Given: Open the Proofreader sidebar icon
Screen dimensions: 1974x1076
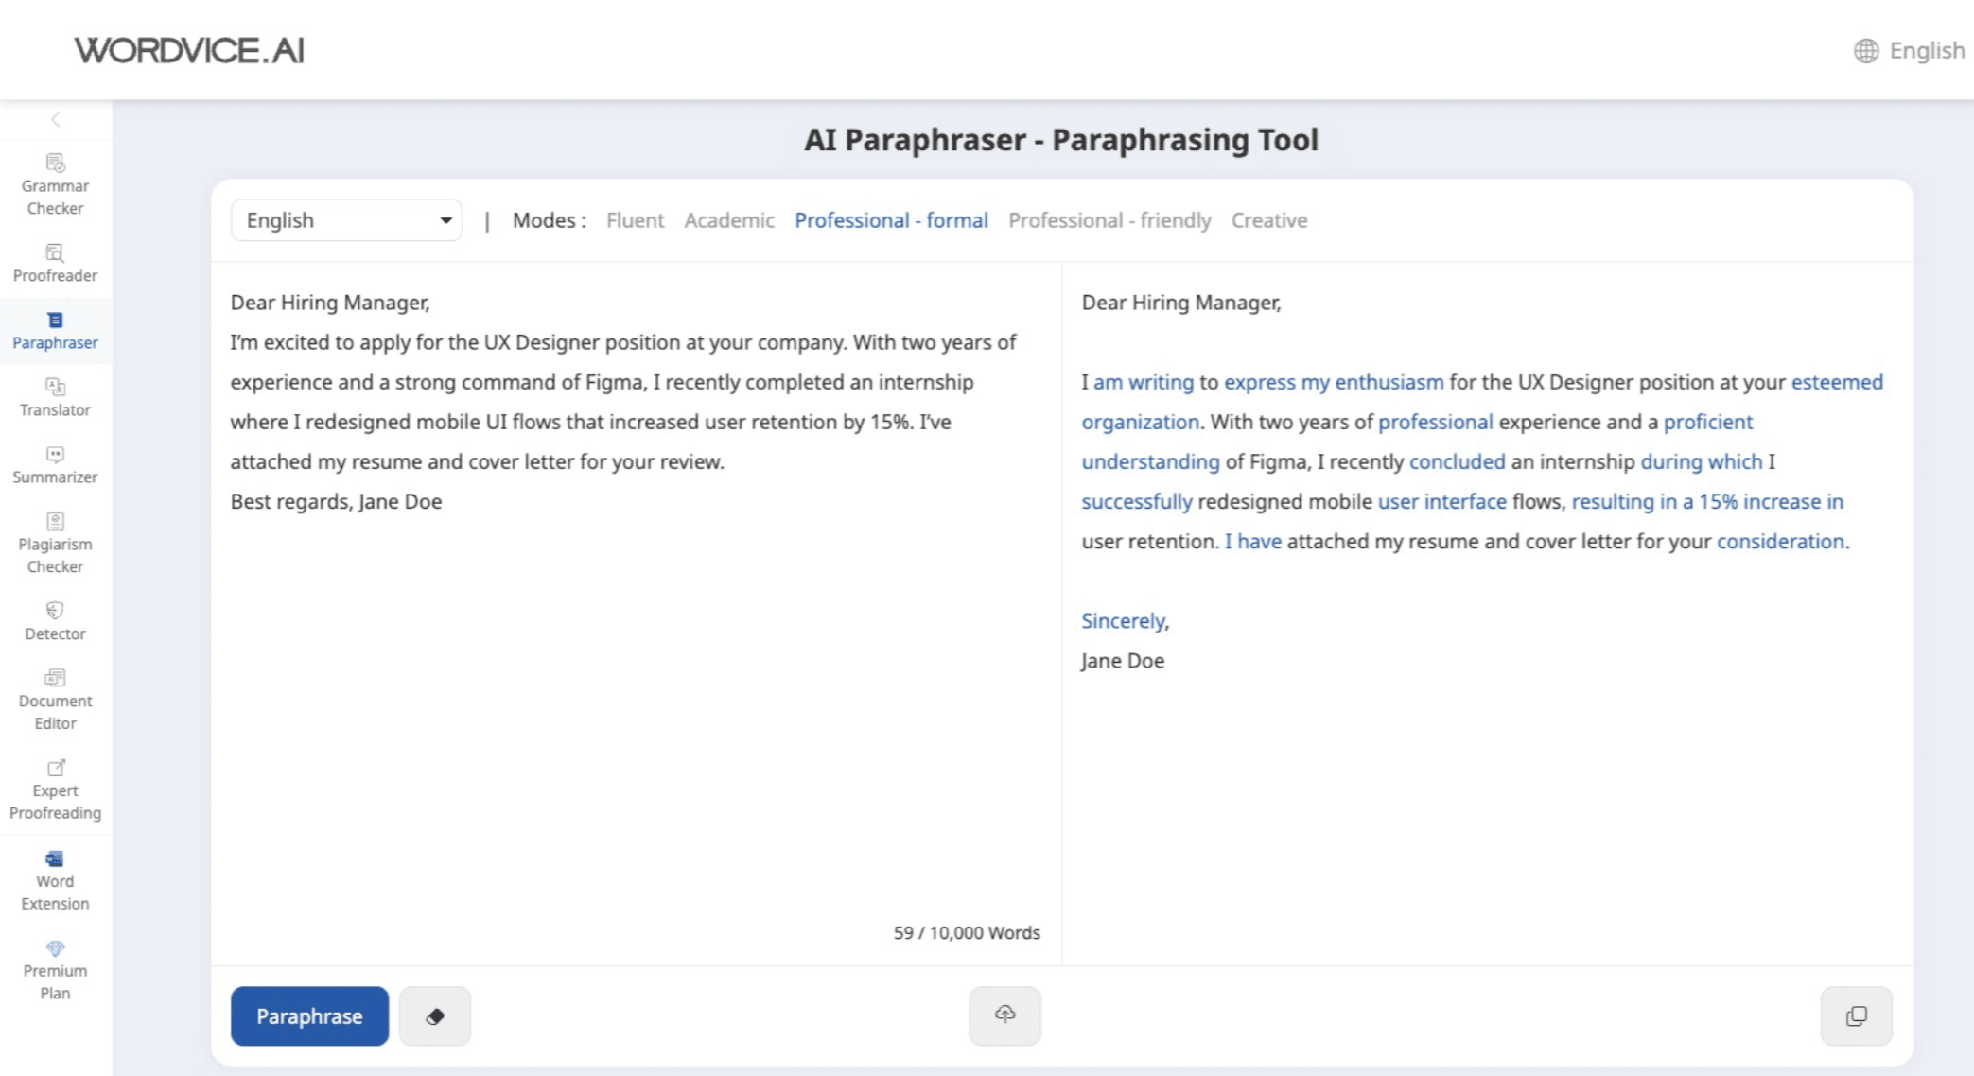Looking at the screenshot, I should (55, 253).
